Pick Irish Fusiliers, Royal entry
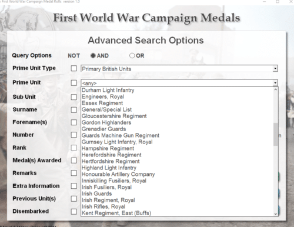Screen dimensions: 294x227 click(178, 187)
